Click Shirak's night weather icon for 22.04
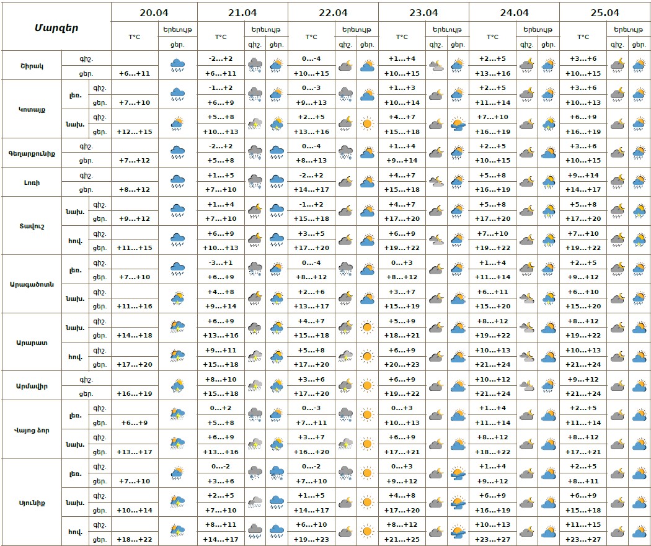 345,65
